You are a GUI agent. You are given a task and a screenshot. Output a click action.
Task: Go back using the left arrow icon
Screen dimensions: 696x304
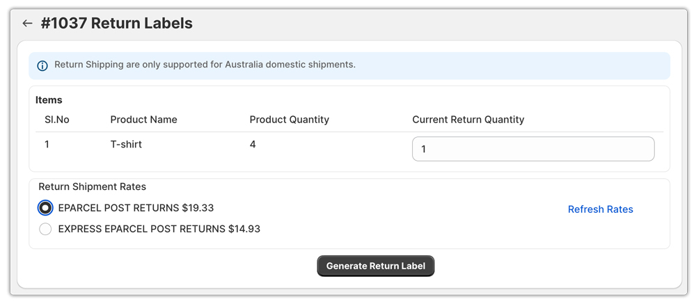click(x=28, y=24)
